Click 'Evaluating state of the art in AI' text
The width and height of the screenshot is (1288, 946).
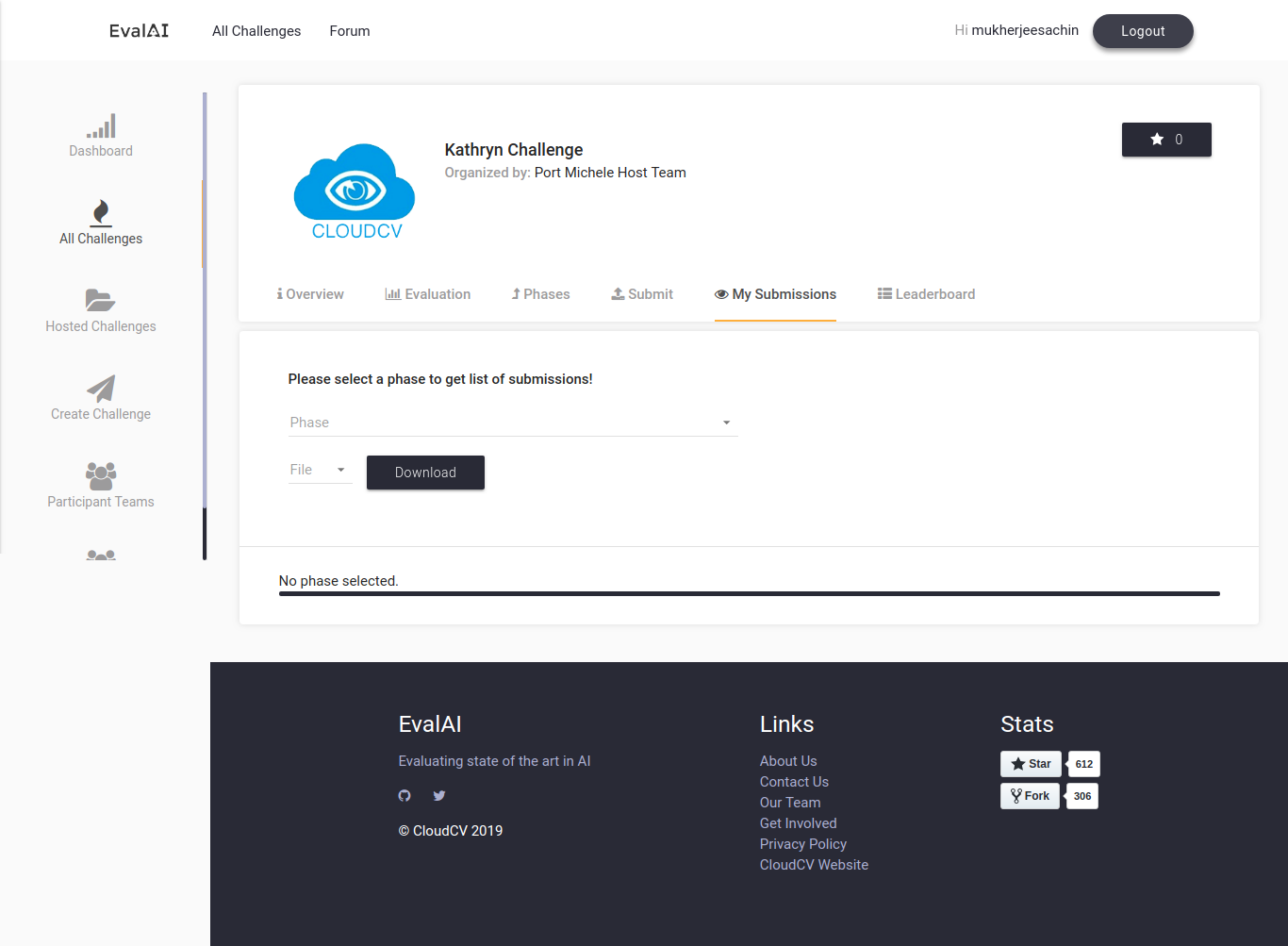pyautogui.click(x=494, y=761)
